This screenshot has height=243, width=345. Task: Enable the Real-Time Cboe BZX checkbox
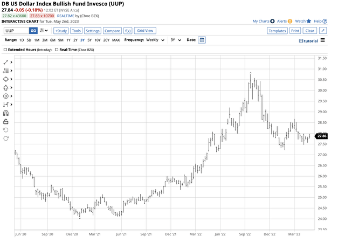[x=57, y=50]
